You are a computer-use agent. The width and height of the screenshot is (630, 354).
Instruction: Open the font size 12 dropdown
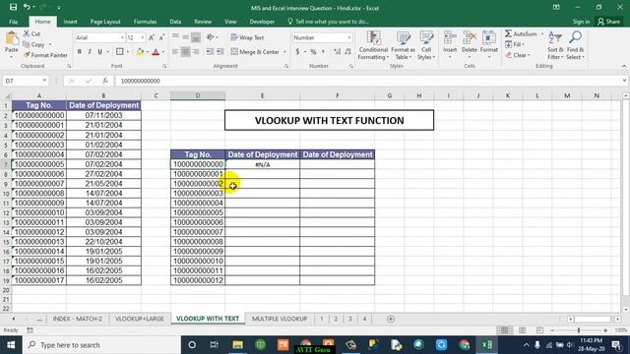(x=142, y=37)
